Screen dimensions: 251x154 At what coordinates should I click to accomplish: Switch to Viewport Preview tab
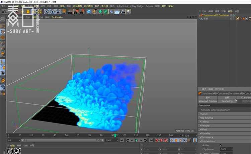[208, 101]
